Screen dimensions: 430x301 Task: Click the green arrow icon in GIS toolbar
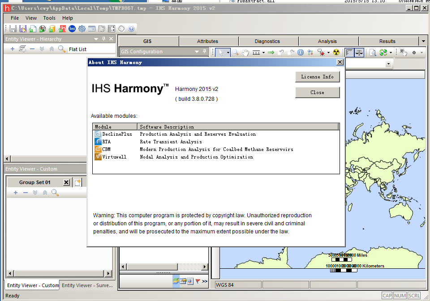click(x=271, y=52)
